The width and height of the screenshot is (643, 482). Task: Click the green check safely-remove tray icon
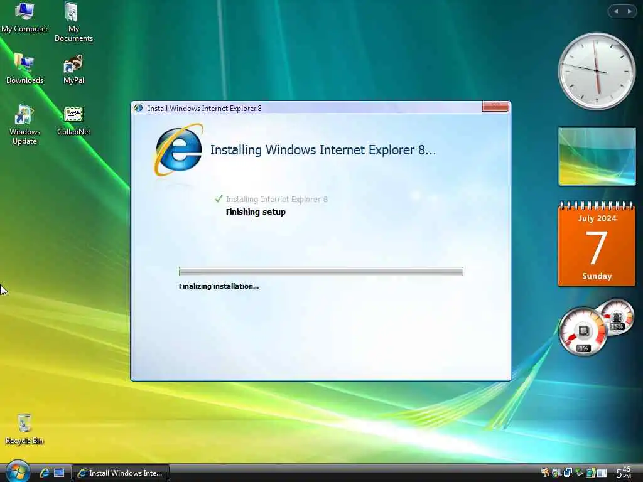[578, 472]
